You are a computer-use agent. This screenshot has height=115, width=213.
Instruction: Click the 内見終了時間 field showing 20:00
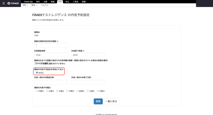tap(88, 55)
